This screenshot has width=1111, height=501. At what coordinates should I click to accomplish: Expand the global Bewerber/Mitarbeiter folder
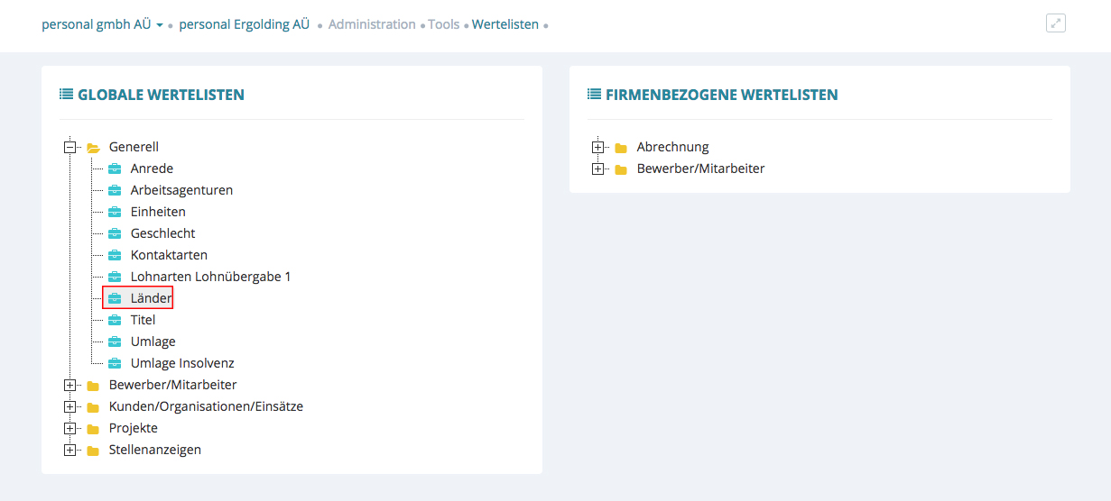coord(69,385)
